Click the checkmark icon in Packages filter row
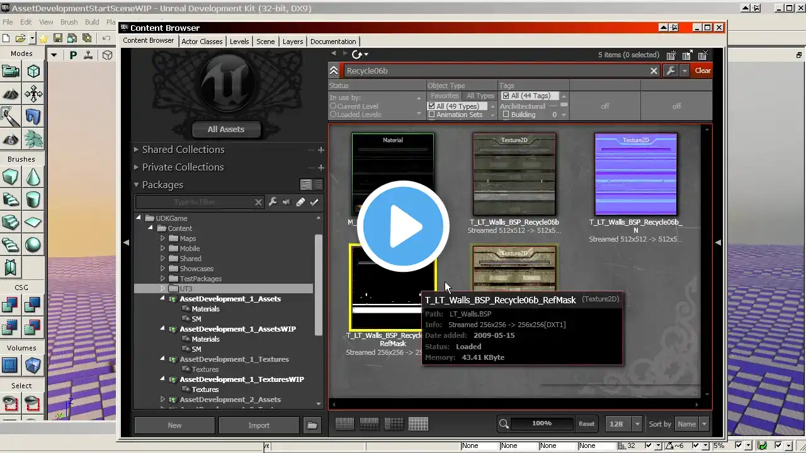806x453 pixels. (314, 202)
